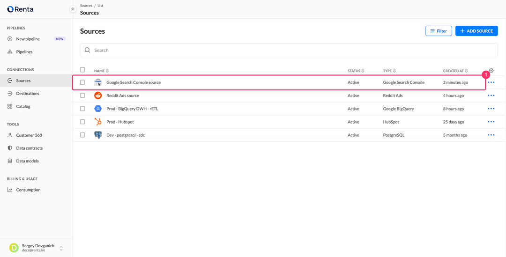Click the Data models database icon
Image resolution: width=506 pixels, height=257 pixels.
click(10, 161)
